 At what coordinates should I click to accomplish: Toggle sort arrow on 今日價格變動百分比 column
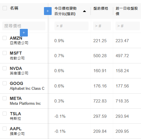[84, 11]
